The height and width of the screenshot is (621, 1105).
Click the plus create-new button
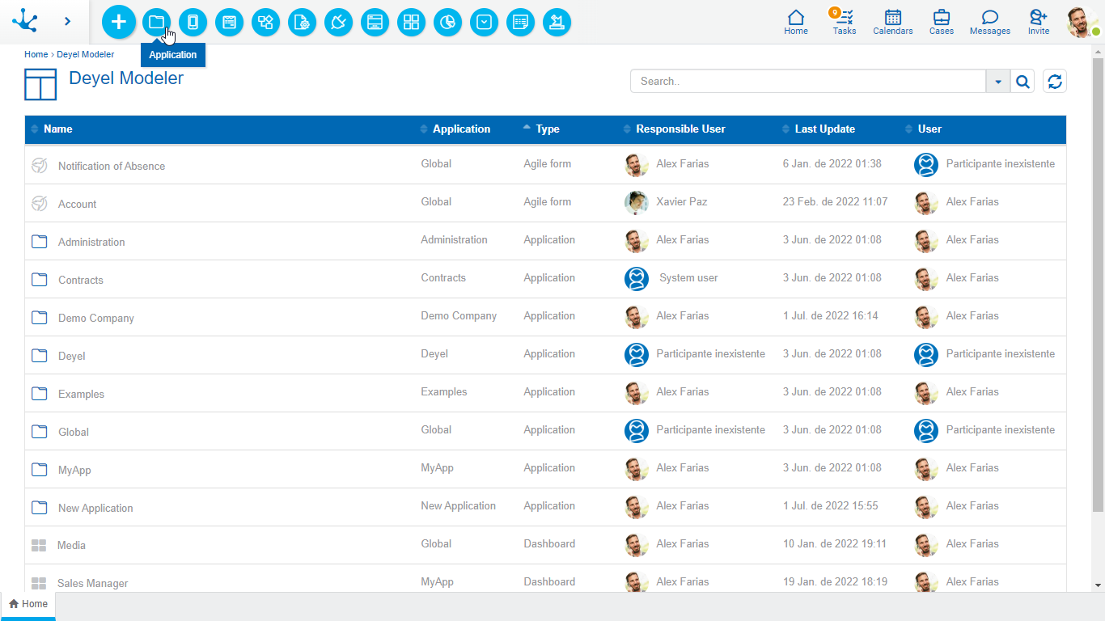(119, 22)
